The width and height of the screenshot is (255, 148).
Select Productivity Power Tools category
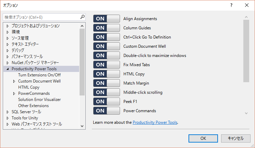click(x=34, y=69)
